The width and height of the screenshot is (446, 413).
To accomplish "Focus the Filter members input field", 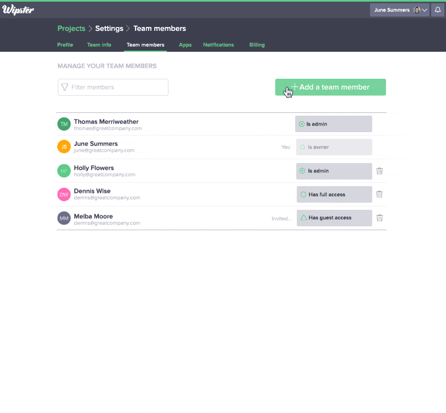I will (x=113, y=87).
